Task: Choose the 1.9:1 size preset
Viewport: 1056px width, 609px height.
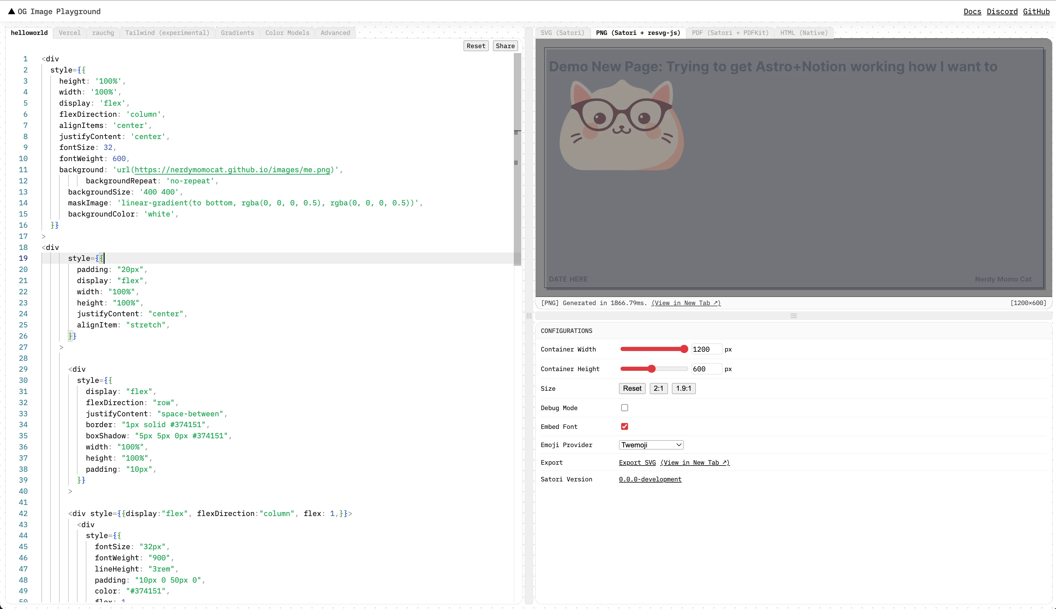Action: point(683,389)
